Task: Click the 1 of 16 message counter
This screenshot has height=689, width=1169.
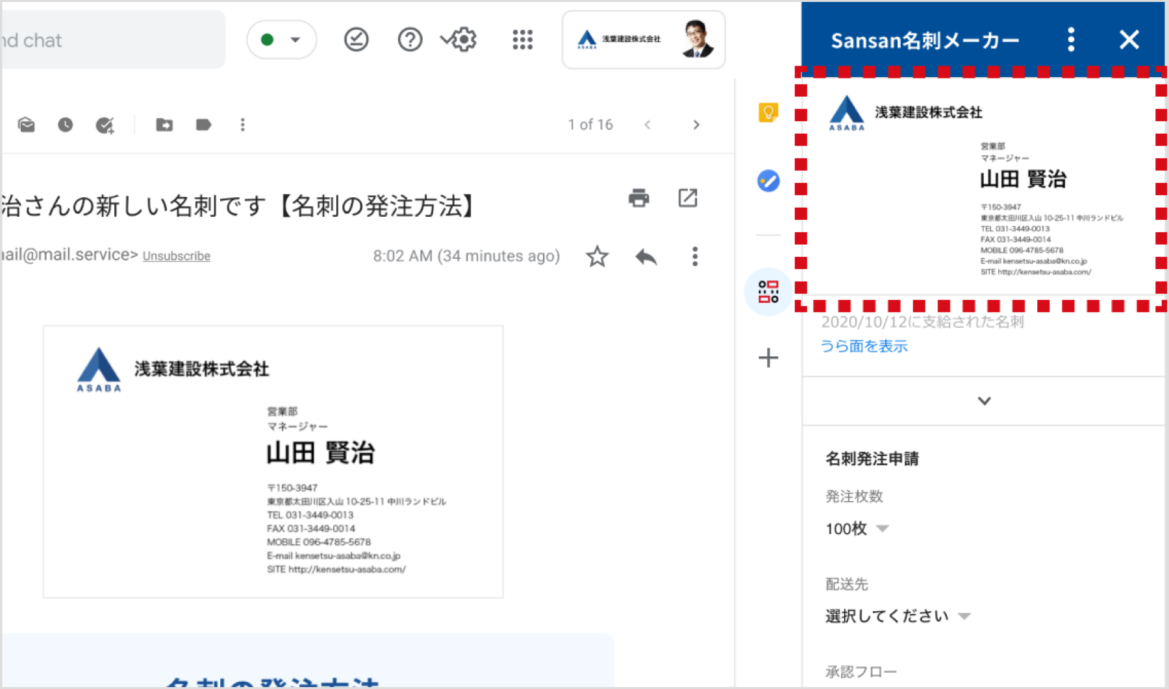Action: coord(590,125)
